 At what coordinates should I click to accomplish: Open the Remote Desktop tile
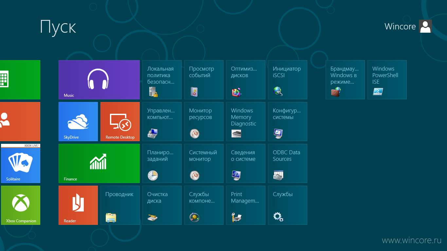[120, 121]
